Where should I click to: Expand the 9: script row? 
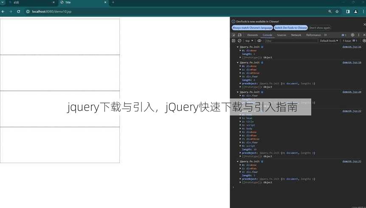pyautogui.click(x=240, y=146)
